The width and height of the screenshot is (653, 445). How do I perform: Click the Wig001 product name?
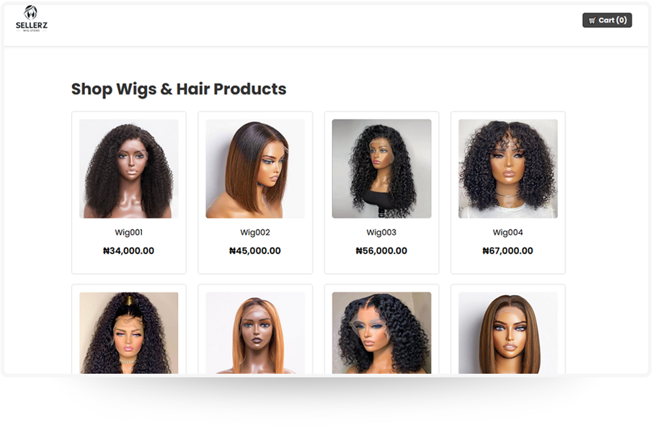tap(129, 233)
